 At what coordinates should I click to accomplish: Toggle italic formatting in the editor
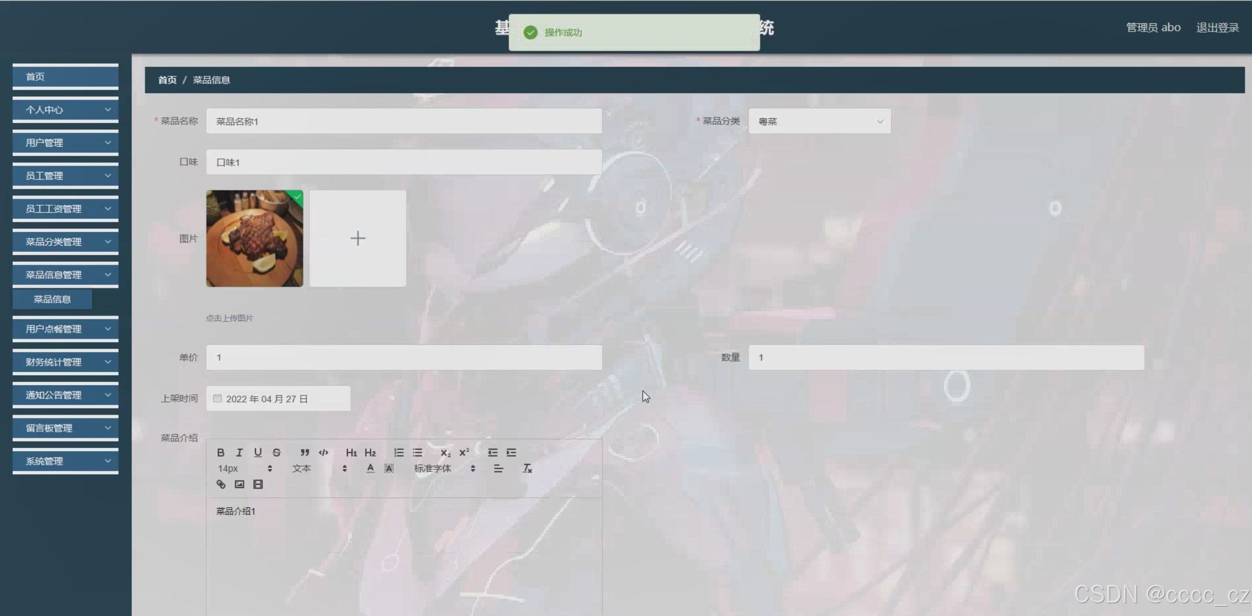click(x=239, y=452)
